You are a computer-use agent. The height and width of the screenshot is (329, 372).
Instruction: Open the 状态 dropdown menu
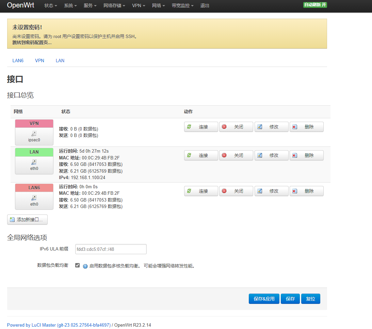(x=50, y=5)
